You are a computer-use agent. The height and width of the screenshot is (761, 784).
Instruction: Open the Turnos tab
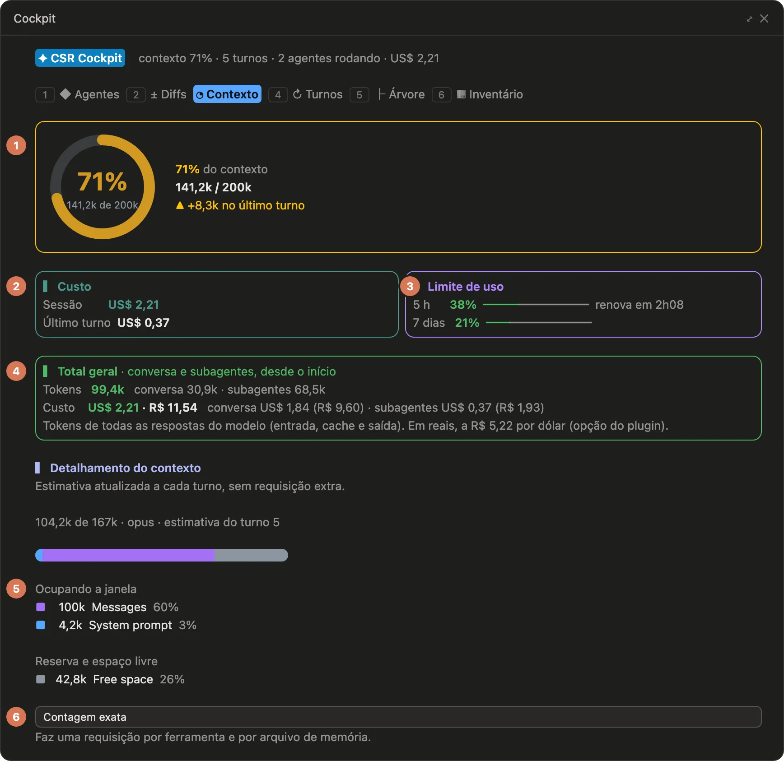click(x=318, y=94)
